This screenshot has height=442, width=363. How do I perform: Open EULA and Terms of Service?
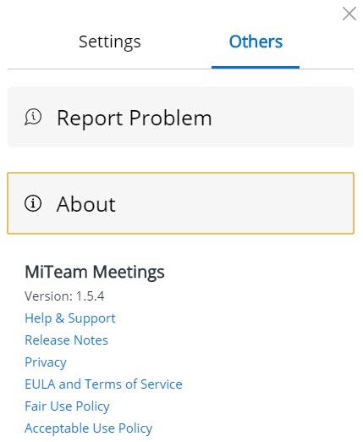[x=103, y=384]
